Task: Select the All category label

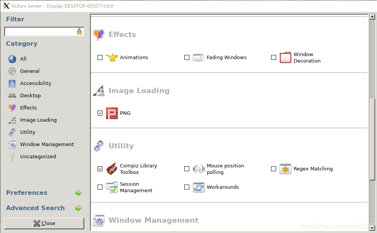Action: coord(23,59)
